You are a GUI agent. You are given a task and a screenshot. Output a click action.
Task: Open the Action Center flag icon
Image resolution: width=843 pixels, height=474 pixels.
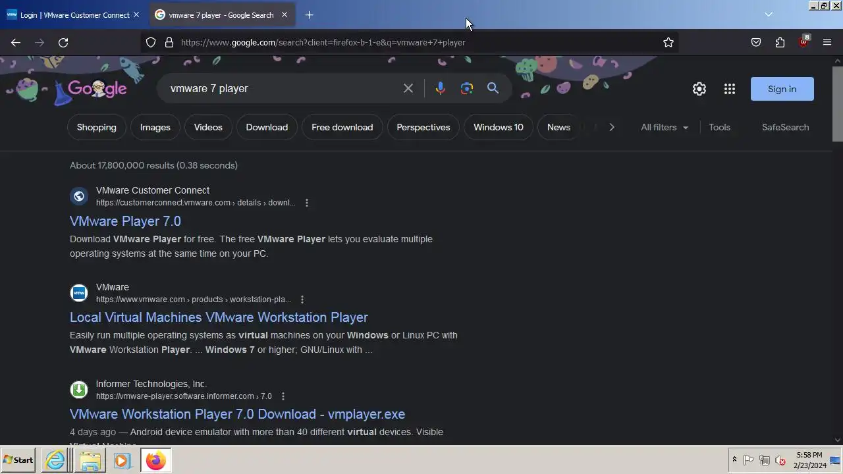pos(749,460)
